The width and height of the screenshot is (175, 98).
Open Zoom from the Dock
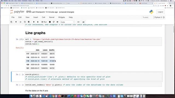(x=114, y=96)
